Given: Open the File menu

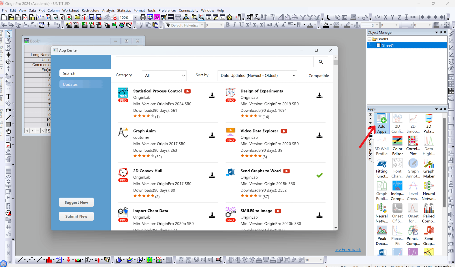Looking at the screenshot, I should tap(5, 10).
